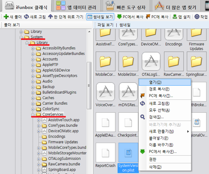The width and height of the screenshot is (209, 174).
Task: Click the 새로 고침 refresh button
Action: pos(35,17)
